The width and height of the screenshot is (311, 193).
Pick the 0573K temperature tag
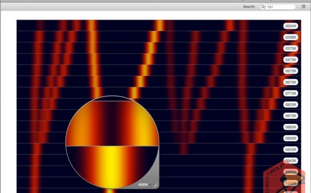point(291,71)
